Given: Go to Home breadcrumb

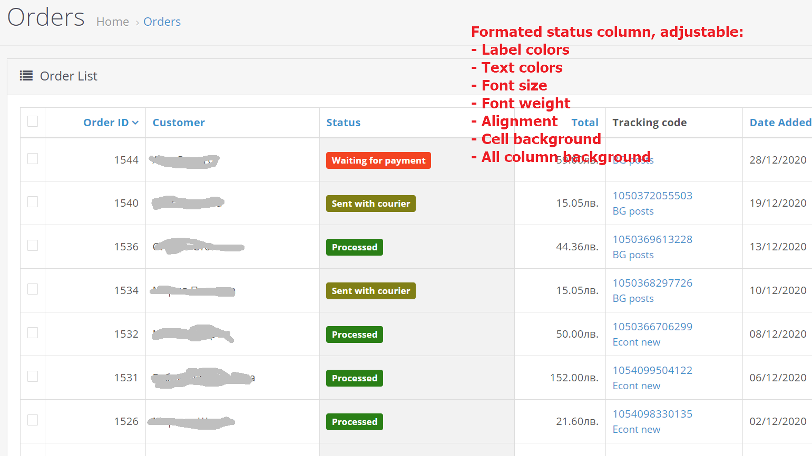Looking at the screenshot, I should (x=113, y=22).
